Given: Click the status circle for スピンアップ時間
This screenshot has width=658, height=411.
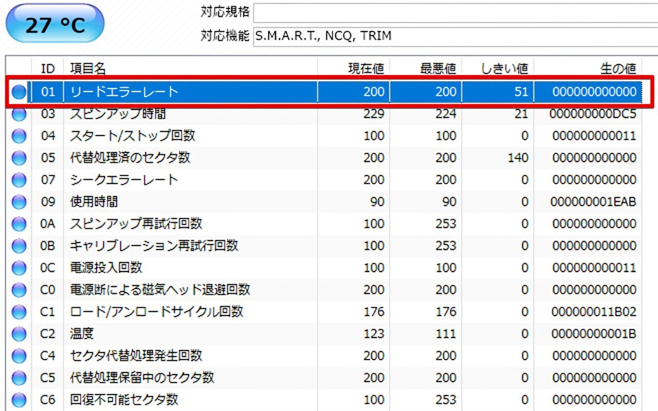Looking at the screenshot, I should [19, 114].
